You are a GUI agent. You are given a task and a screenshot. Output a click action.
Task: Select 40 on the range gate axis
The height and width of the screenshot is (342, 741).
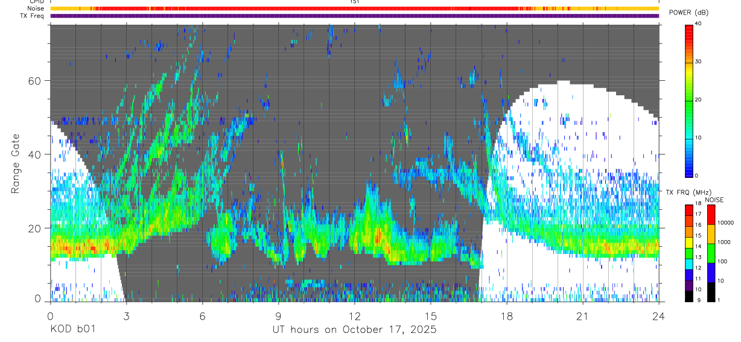point(35,154)
